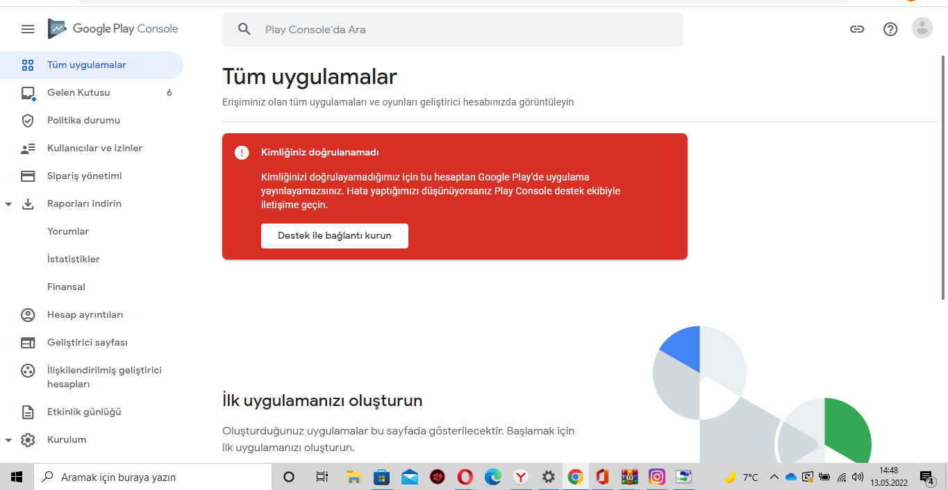Select Tüm uygulamalar in sidebar
Image resolution: width=948 pixels, height=490 pixels.
(92, 65)
